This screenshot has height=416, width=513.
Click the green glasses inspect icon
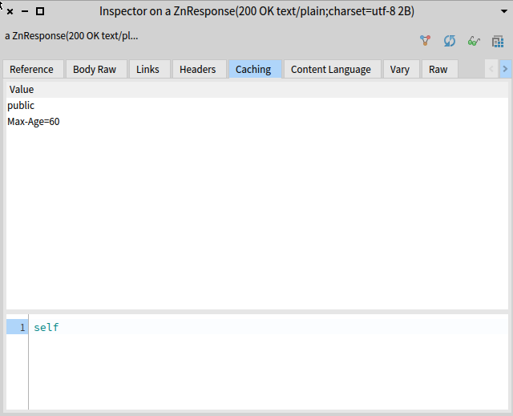[474, 41]
